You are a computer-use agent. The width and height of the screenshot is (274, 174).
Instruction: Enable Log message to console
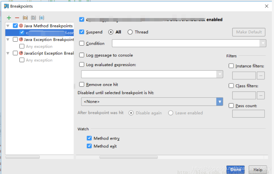(x=82, y=55)
